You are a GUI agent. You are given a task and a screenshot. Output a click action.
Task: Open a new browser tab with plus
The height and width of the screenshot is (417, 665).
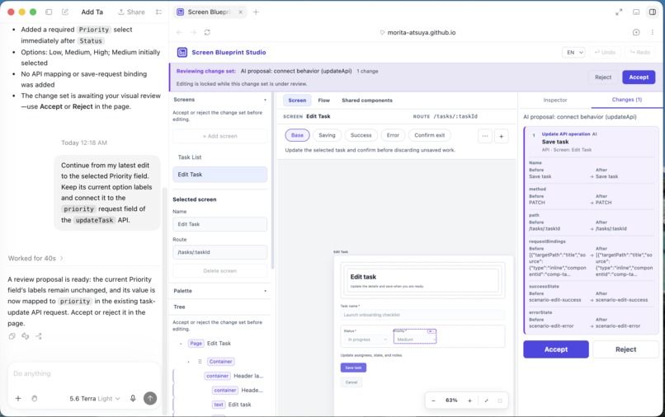(x=256, y=12)
